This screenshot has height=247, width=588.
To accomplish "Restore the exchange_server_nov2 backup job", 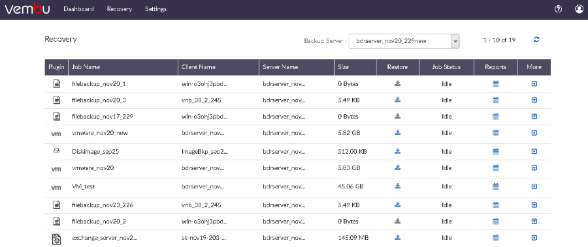I will point(398,237).
